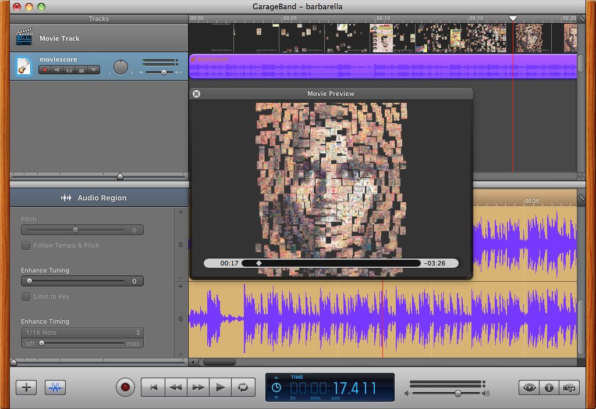Solo the moviescore track with headphones icon
596x409 pixels.
pos(69,70)
